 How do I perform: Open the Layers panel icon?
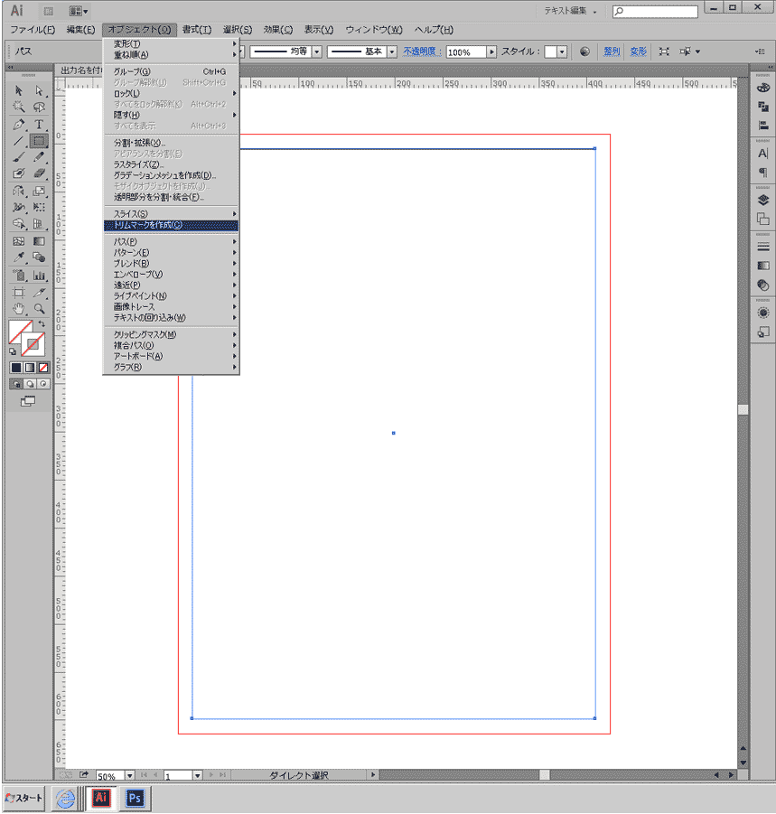pyautogui.click(x=762, y=200)
